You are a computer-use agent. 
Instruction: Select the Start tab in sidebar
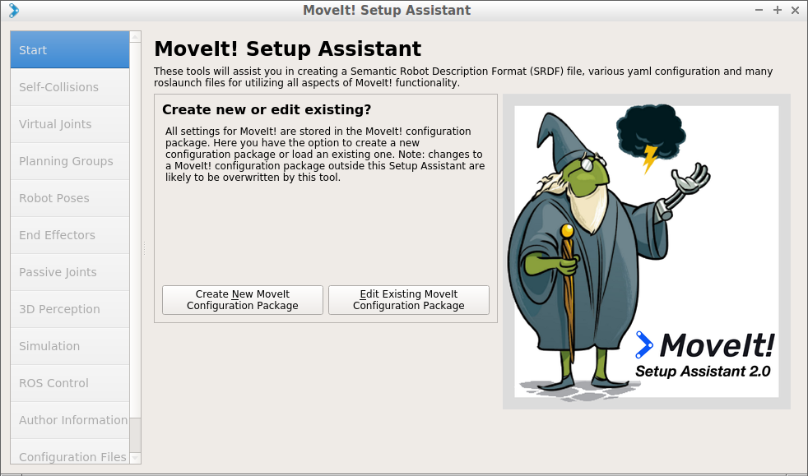70,50
